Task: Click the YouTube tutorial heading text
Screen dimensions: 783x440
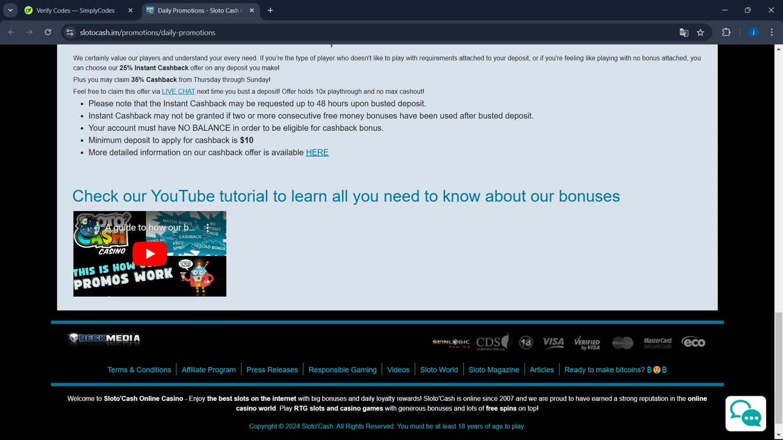Action: point(346,196)
